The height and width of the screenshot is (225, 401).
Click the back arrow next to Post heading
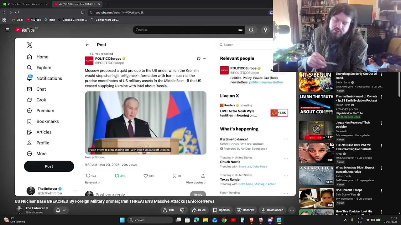[x=87, y=45]
